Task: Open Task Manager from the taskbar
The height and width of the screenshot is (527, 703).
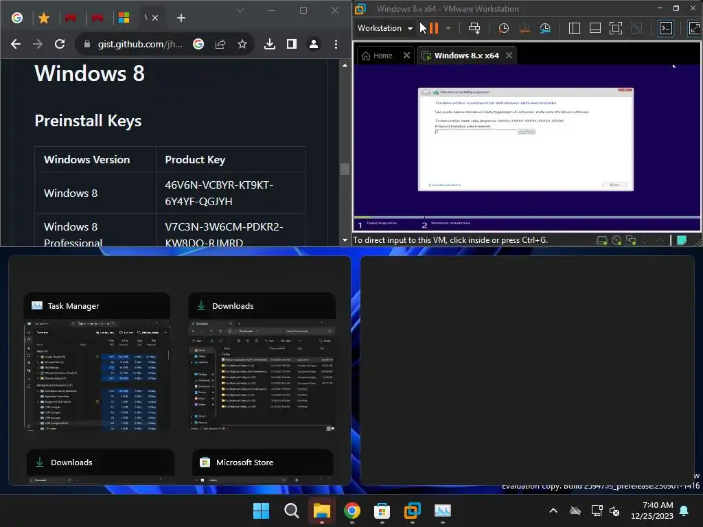Action: point(443,511)
